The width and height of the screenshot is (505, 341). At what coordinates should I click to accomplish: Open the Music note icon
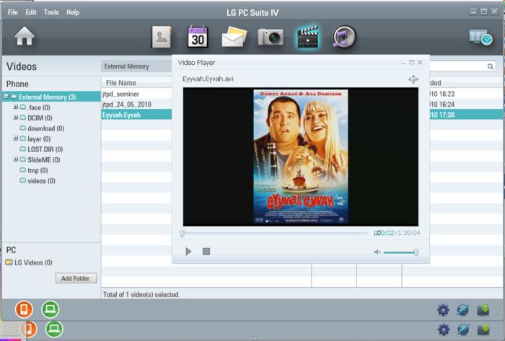coord(344,37)
